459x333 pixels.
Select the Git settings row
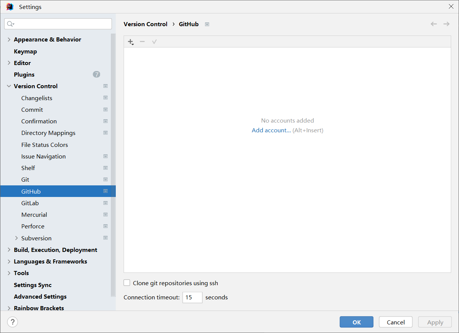[x=58, y=179]
